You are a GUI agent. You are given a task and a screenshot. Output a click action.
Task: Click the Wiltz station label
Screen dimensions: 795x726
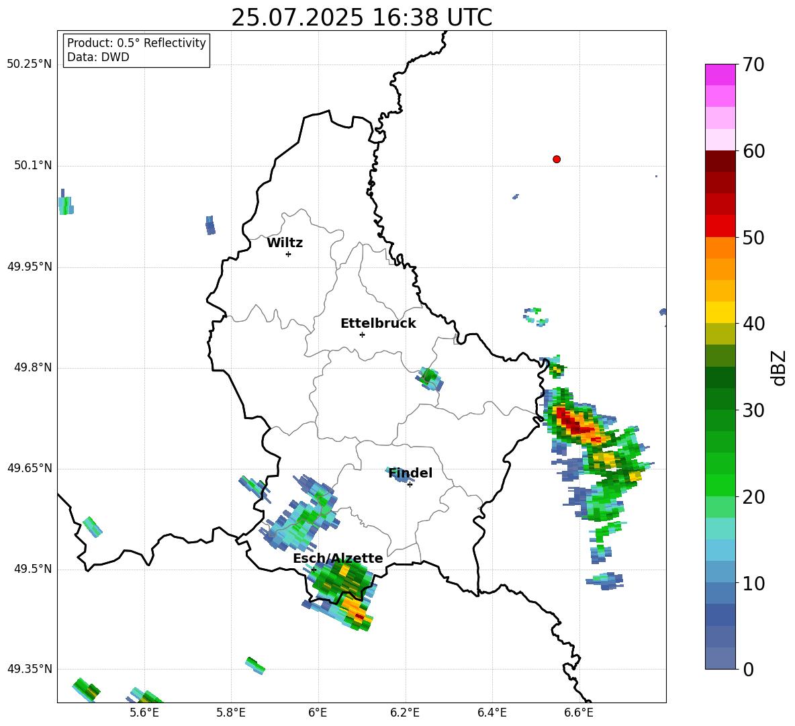285,243
